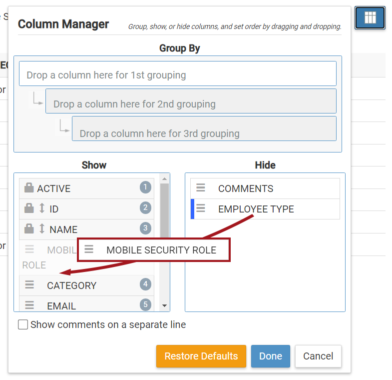The height and width of the screenshot is (380, 392).
Task: Select ID column label in Show list
Action: 54,209
